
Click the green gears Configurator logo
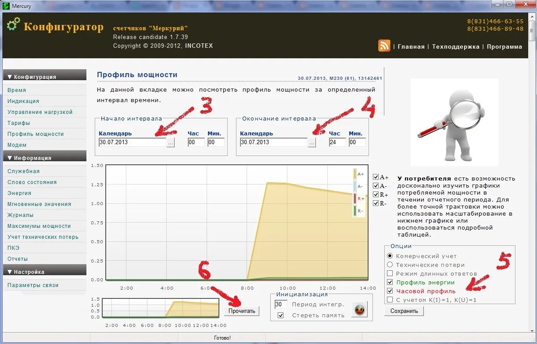(14, 24)
